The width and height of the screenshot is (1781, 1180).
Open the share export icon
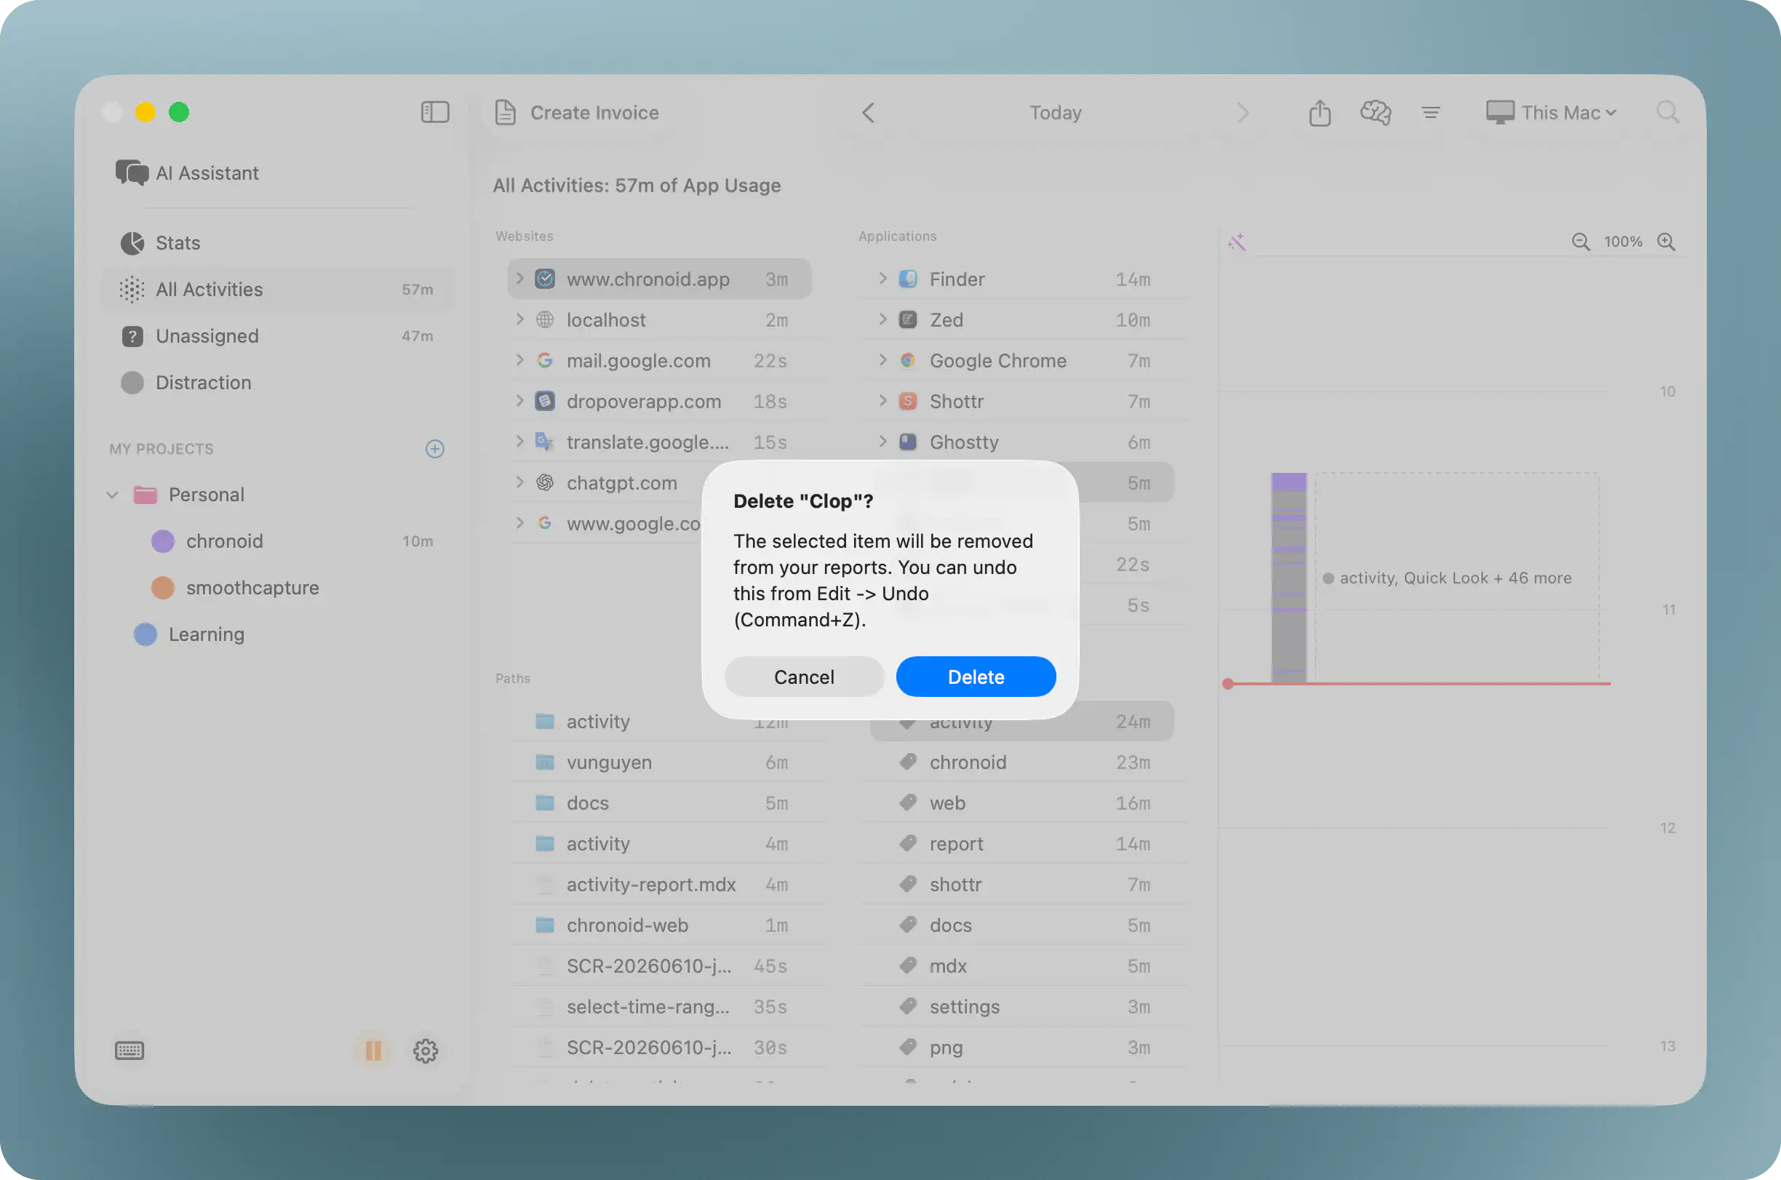[1320, 112]
